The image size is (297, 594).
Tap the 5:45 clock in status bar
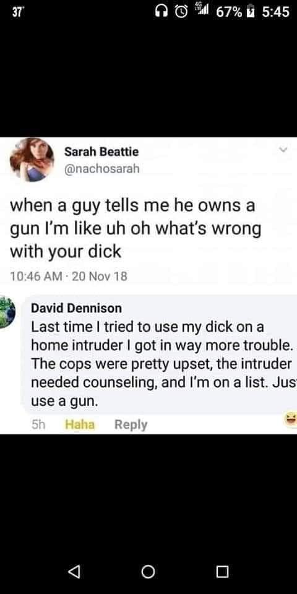tap(275, 12)
